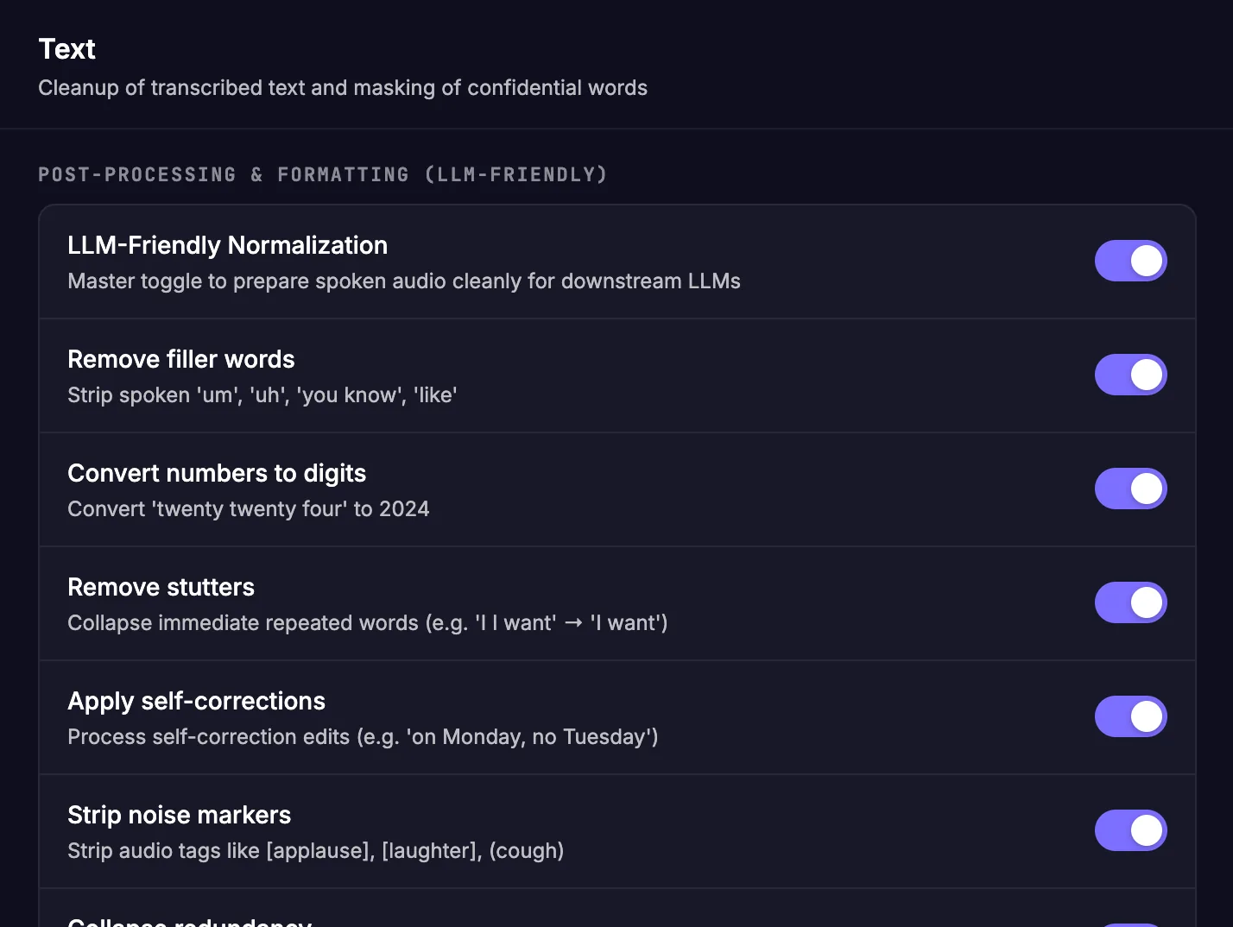Click the 'Strip spoken um, uh' description
This screenshot has height=927, width=1233.
pos(262,395)
